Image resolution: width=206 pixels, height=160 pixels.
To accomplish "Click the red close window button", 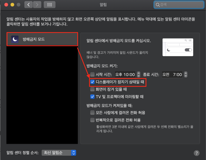I will (x=6, y=5).
